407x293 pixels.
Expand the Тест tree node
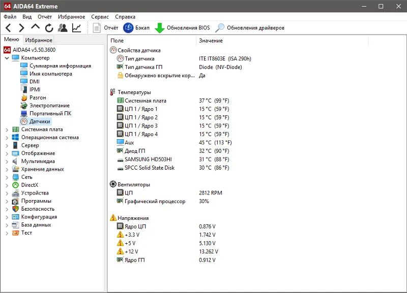[7, 233]
